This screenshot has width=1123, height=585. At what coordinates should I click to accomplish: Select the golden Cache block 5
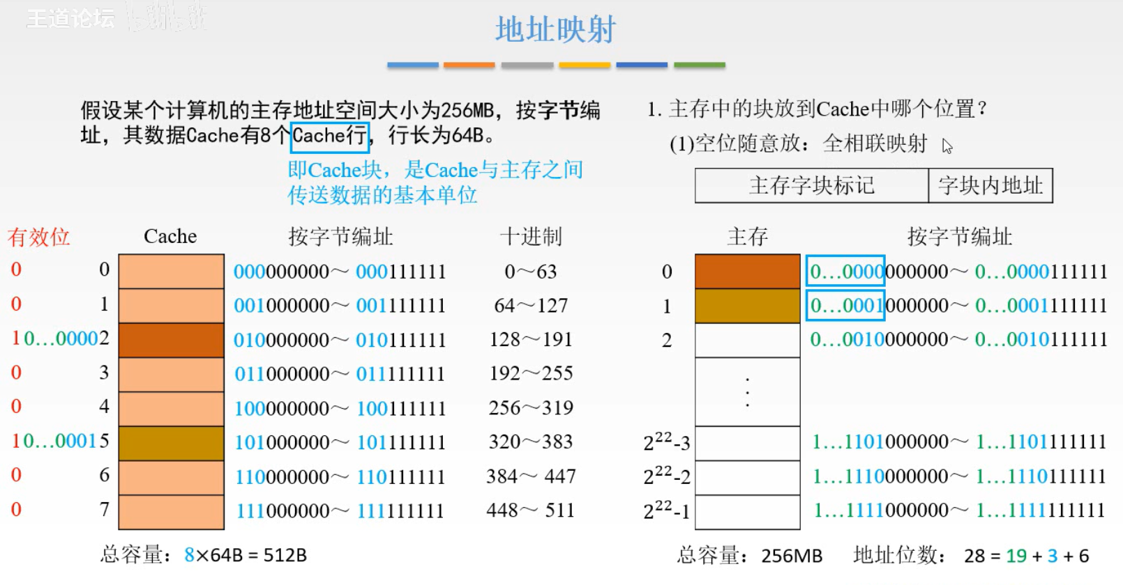pos(172,443)
